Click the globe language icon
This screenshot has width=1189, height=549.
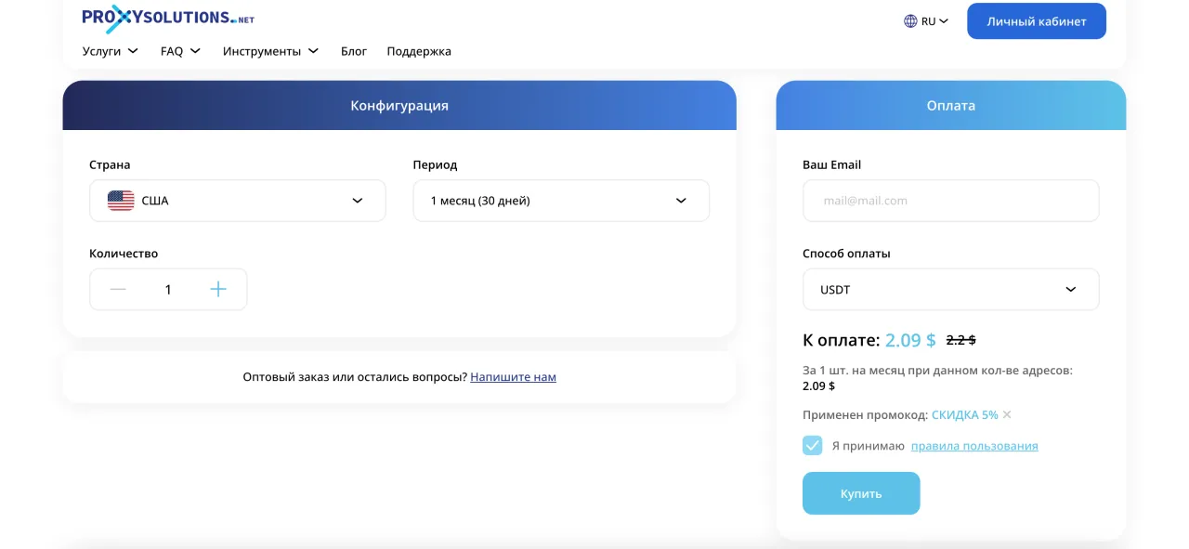[910, 21]
